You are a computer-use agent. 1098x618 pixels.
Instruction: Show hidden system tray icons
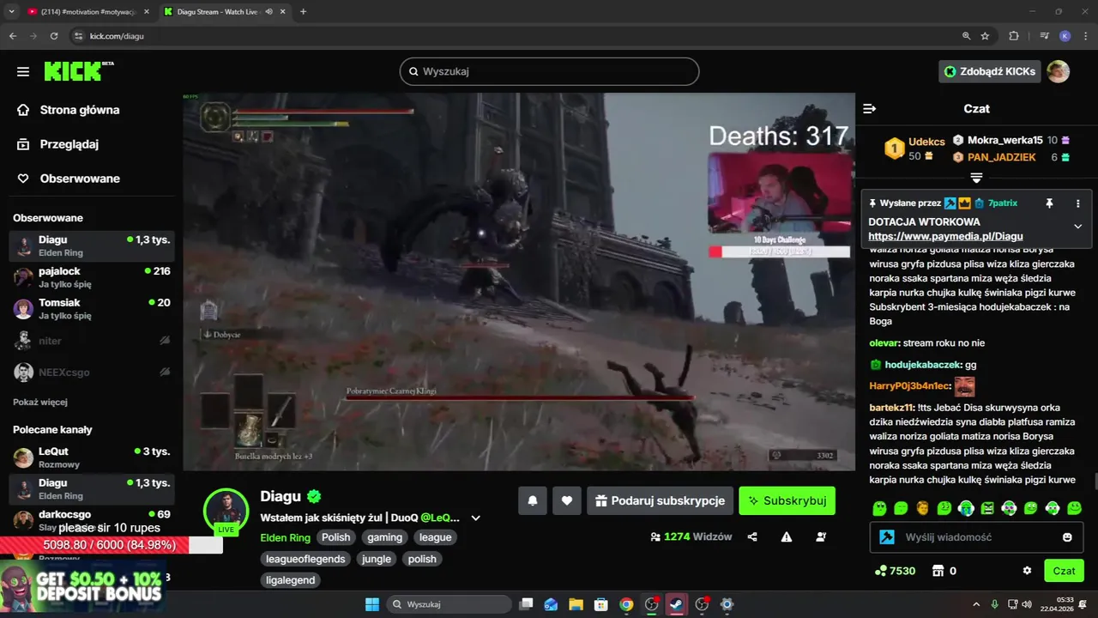point(976,604)
